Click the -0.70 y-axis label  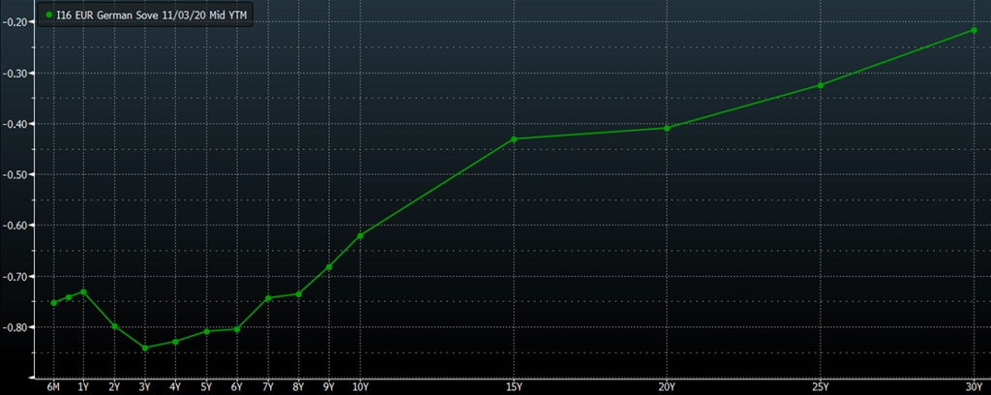point(14,276)
